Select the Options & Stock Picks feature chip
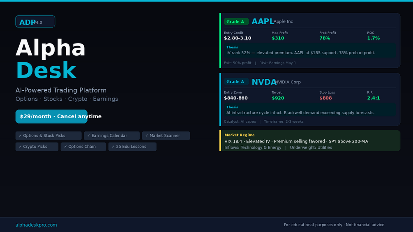Image resolution: width=413 pixels, height=232 pixels. 48,136
